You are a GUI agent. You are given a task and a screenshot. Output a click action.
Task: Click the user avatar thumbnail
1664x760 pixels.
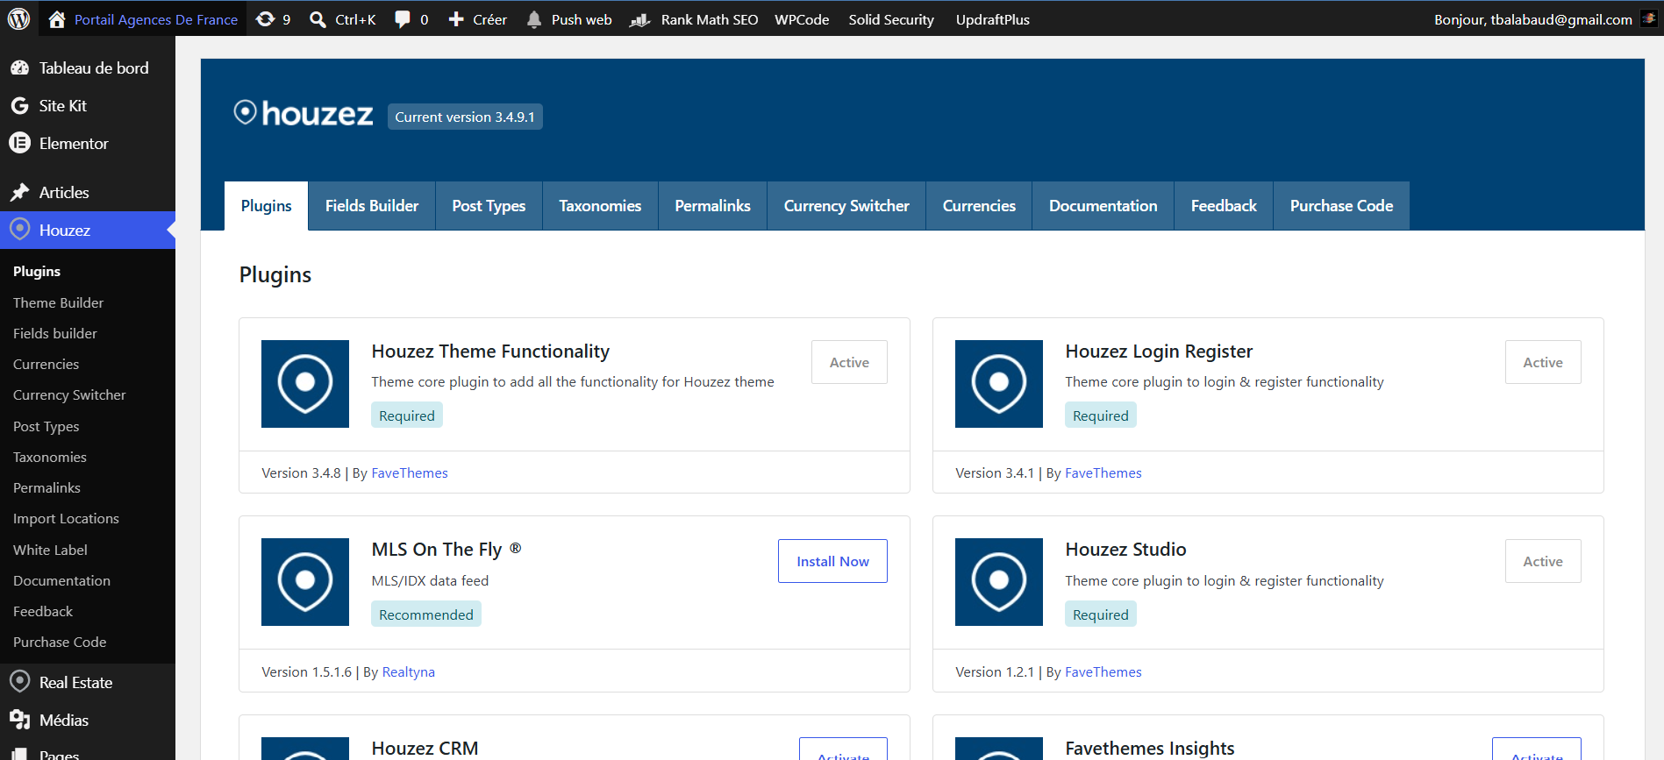pos(1649,18)
